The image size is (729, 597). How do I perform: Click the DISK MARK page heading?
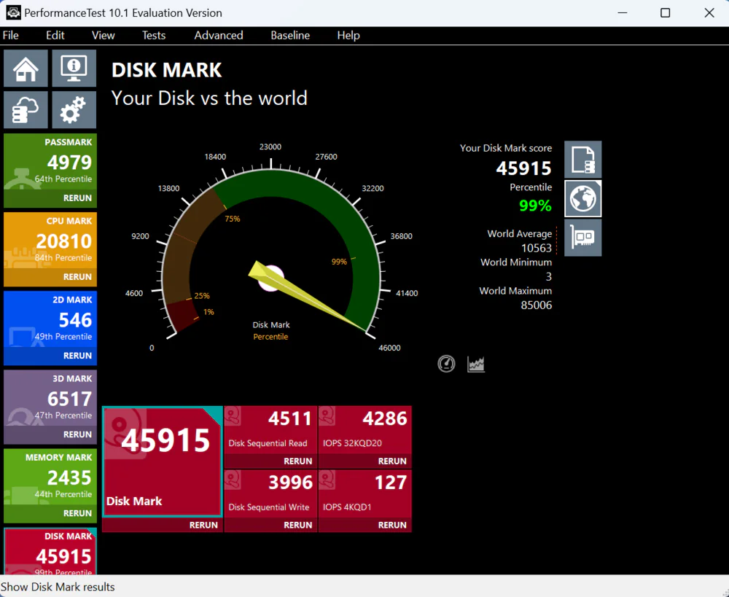[x=166, y=70]
